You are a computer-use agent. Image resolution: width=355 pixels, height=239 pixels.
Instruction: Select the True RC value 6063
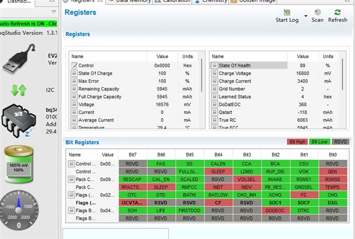tap(302, 120)
